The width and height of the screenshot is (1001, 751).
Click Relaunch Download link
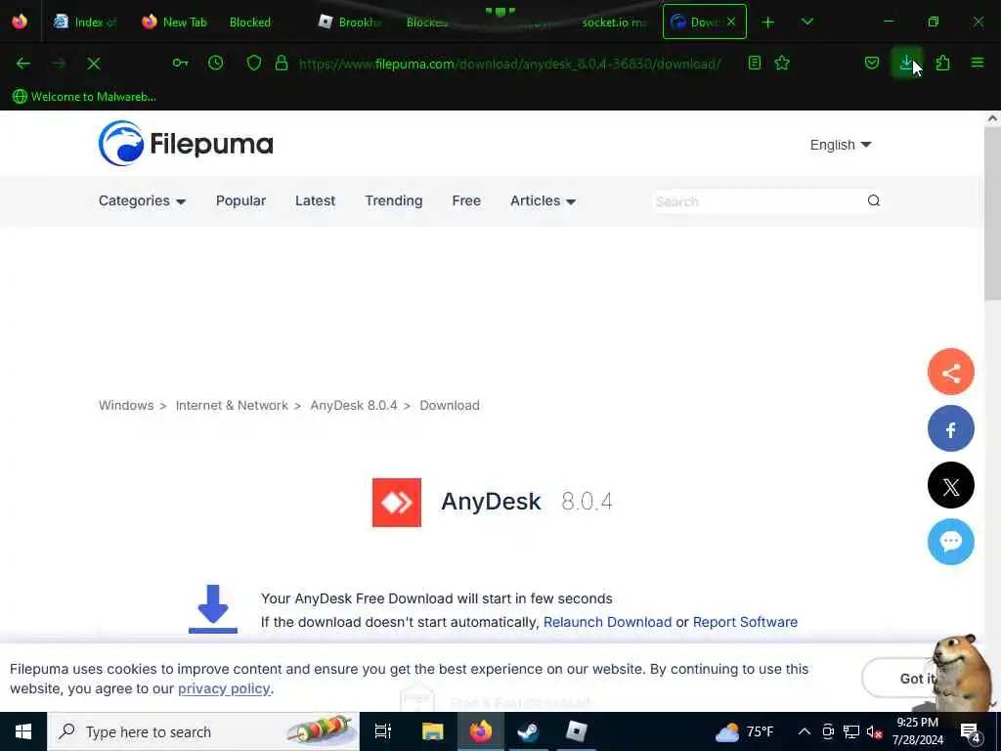click(607, 622)
